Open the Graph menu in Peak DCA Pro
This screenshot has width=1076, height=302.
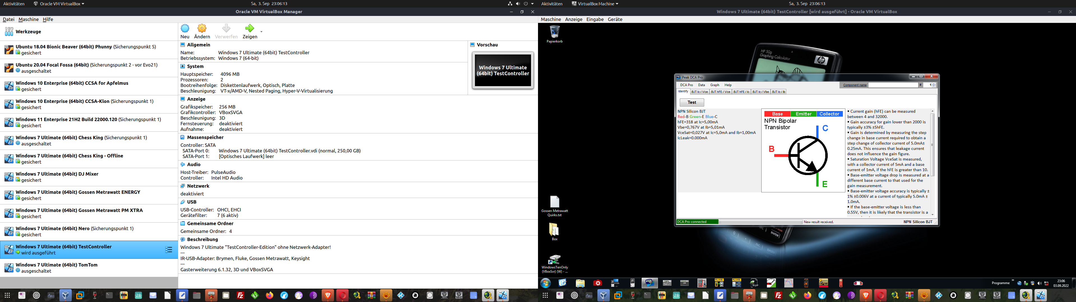715,85
